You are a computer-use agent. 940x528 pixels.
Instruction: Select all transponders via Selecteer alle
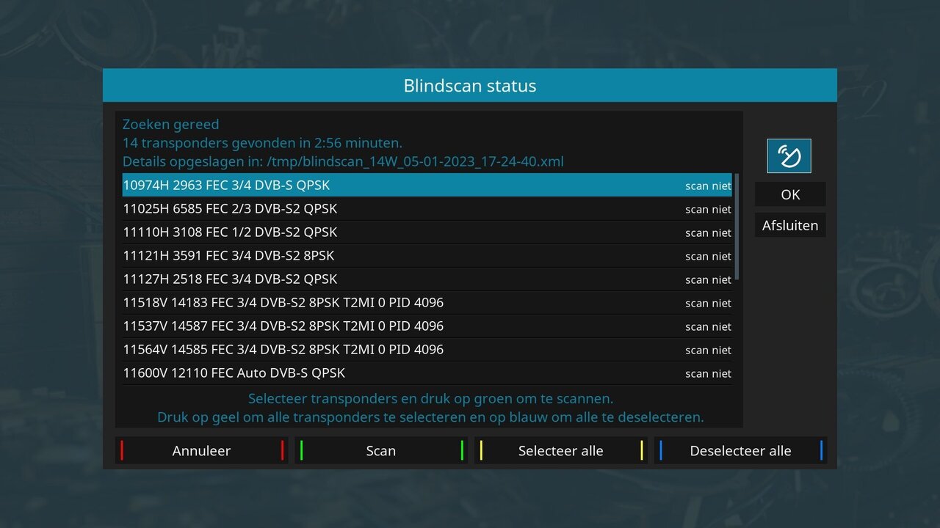pyautogui.click(x=561, y=450)
